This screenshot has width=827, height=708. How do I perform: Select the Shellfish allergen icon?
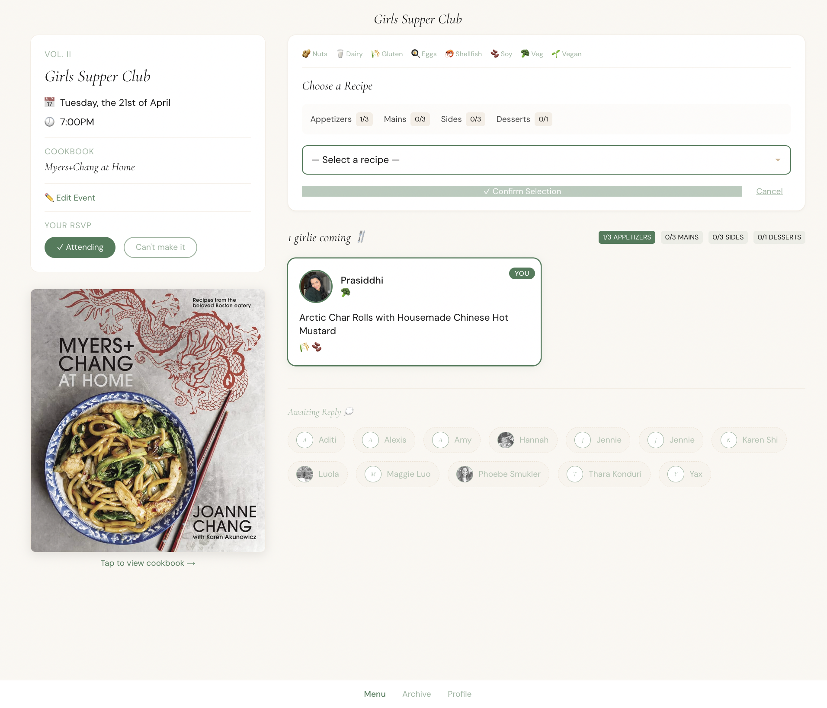click(x=450, y=54)
